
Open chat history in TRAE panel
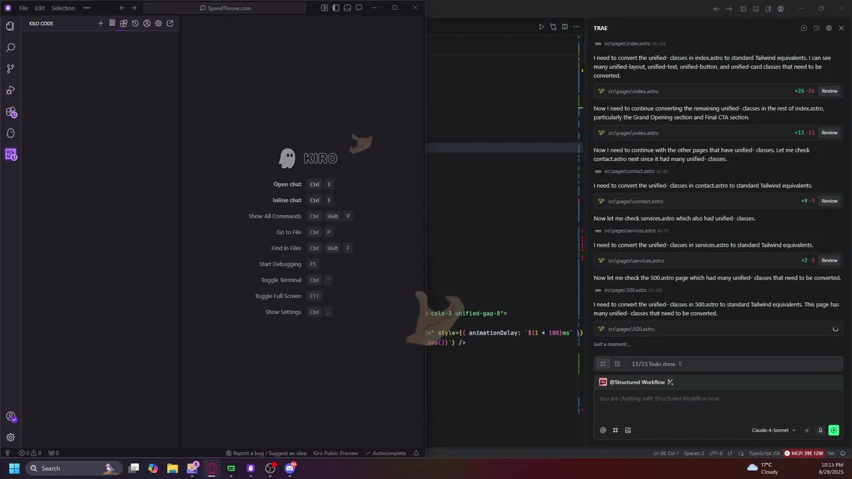[x=817, y=28]
